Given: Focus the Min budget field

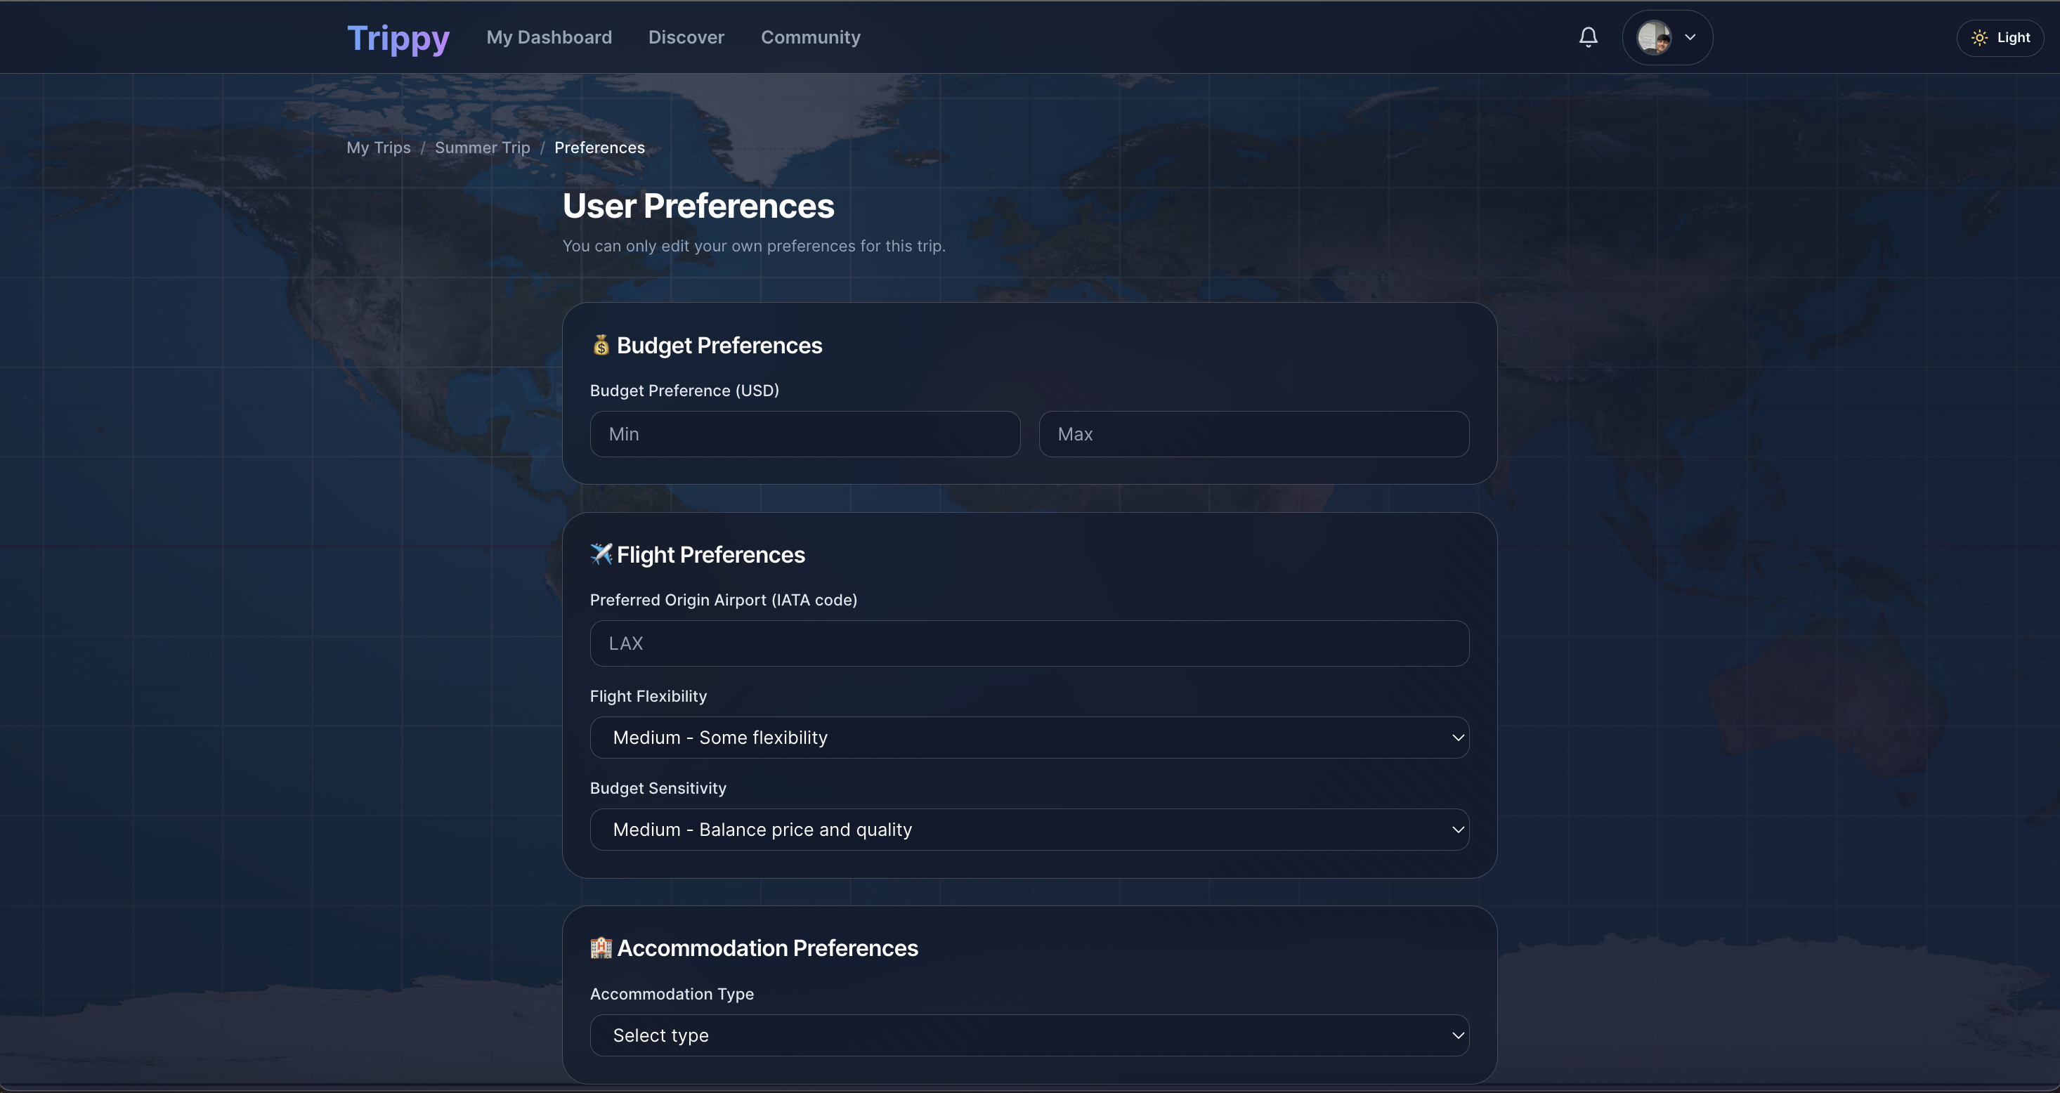Looking at the screenshot, I should 804,434.
